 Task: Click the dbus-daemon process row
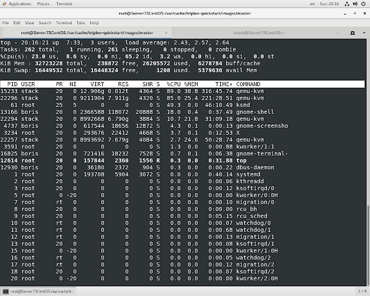point(182,168)
